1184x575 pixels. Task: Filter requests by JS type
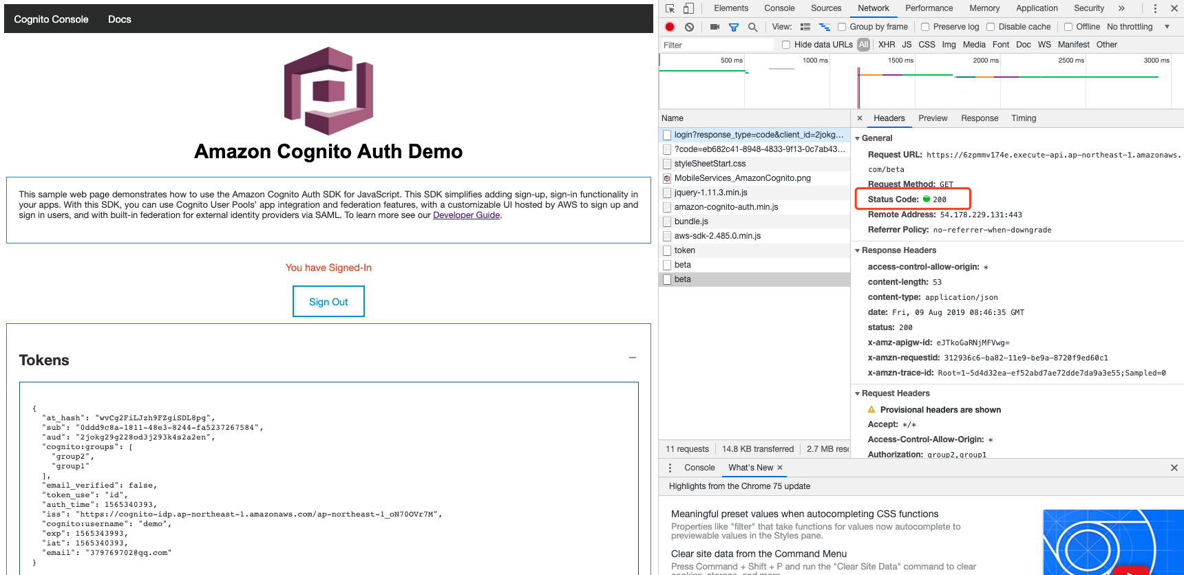pyautogui.click(x=907, y=45)
